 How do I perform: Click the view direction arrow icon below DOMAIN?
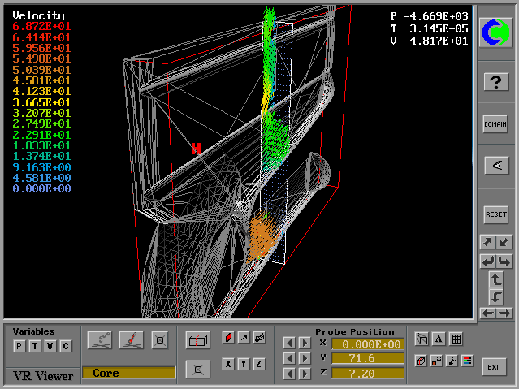(x=495, y=165)
